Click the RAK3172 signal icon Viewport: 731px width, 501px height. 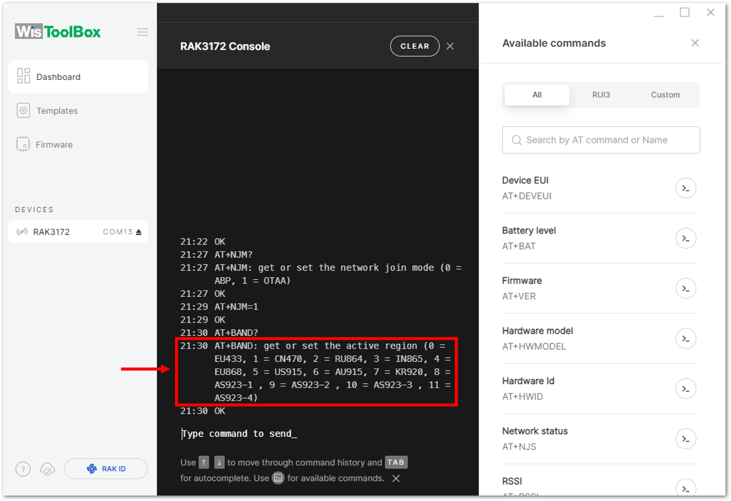pos(22,232)
